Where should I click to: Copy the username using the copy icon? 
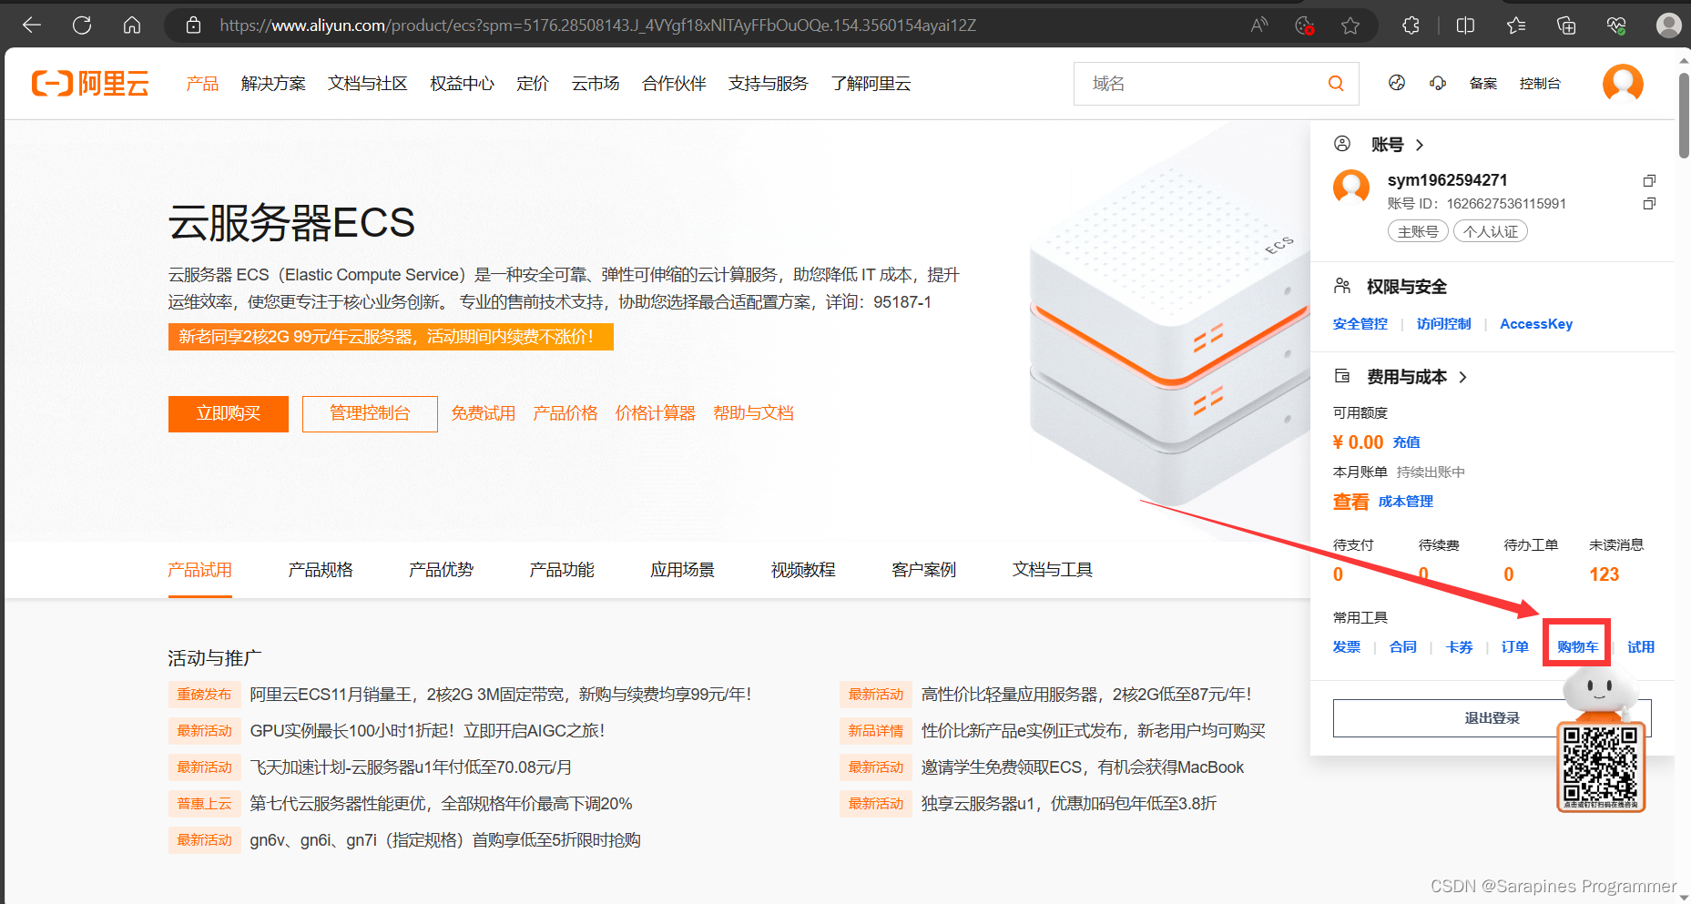1649,180
